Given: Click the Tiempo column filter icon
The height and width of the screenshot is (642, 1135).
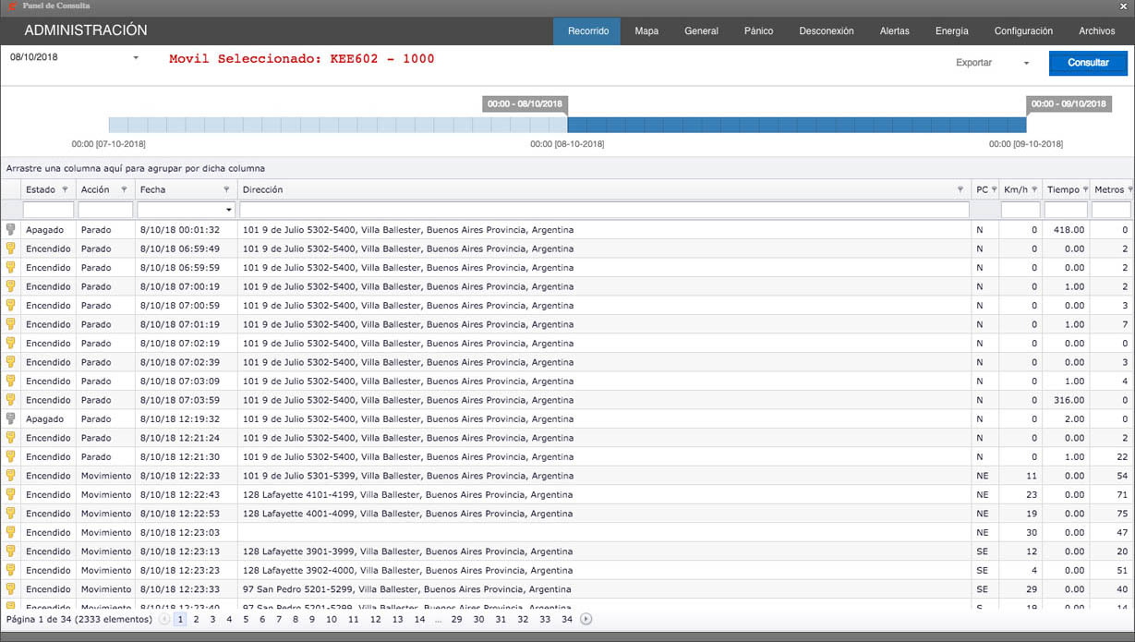Looking at the screenshot, I should (x=1084, y=189).
